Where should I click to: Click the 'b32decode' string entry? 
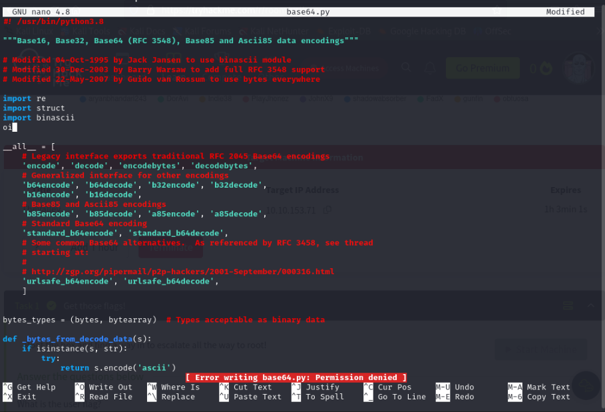tap(236, 185)
